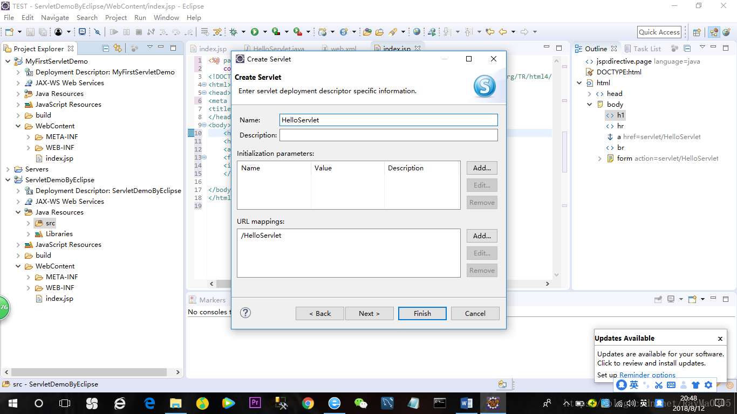737x414 pixels.
Task: Switch to the Markers tab
Action: pos(207,300)
